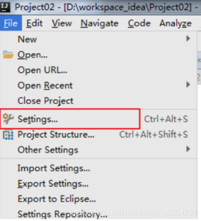Open the Navigate menu
This screenshot has width=201, height=221.
pos(100,24)
